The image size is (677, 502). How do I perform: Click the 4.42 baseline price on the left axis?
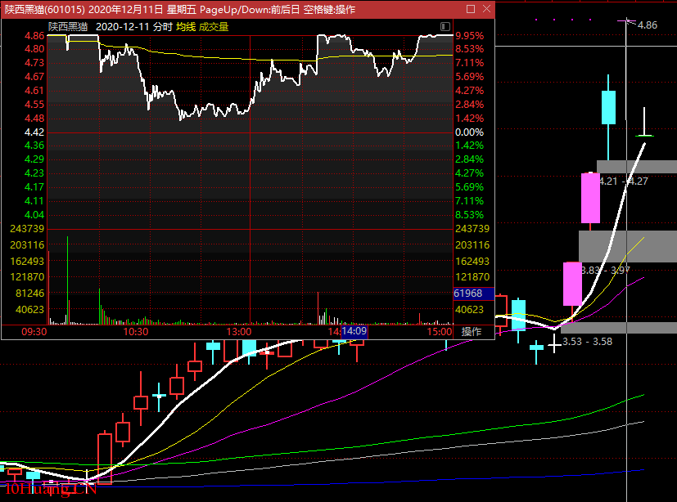[x=34, y=132]
